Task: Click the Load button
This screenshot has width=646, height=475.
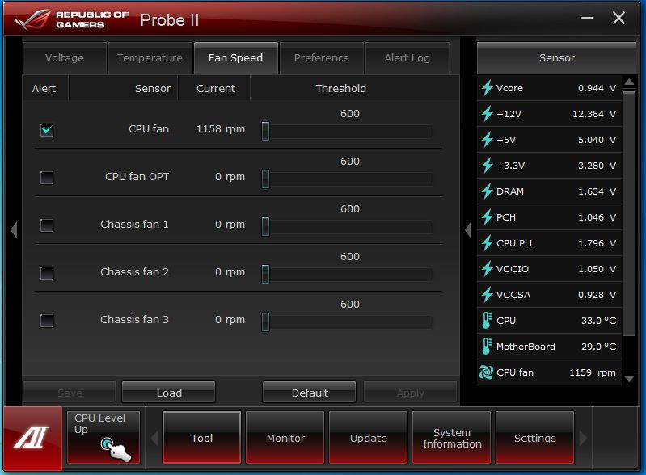Action: tap(169, 393)
